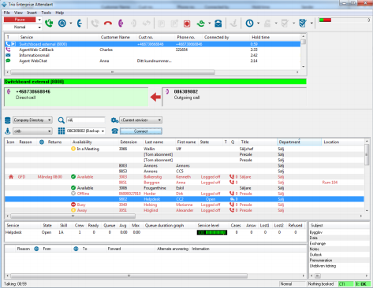Open the All filter dropdown
This screenshot has width=373, height=288.
pos(32,131)
